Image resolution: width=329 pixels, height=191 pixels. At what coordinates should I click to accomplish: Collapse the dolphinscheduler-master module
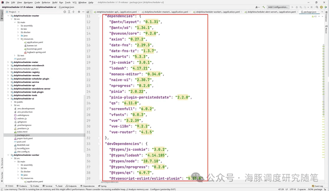pyautogui.click(x=8, y=16)
